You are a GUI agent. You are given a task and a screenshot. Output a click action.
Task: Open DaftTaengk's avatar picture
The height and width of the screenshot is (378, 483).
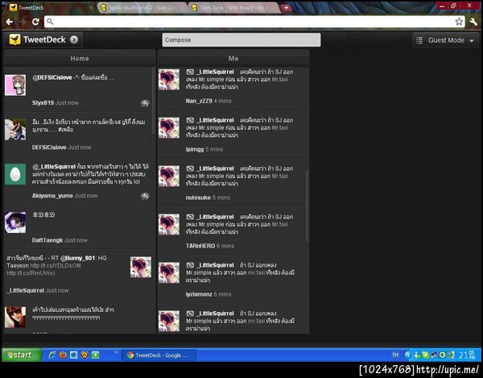pos(15,222)
